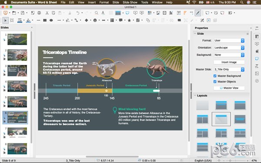Click the Insert Image button in Properties
The image size is (261, 163).
tap(229, 62)
